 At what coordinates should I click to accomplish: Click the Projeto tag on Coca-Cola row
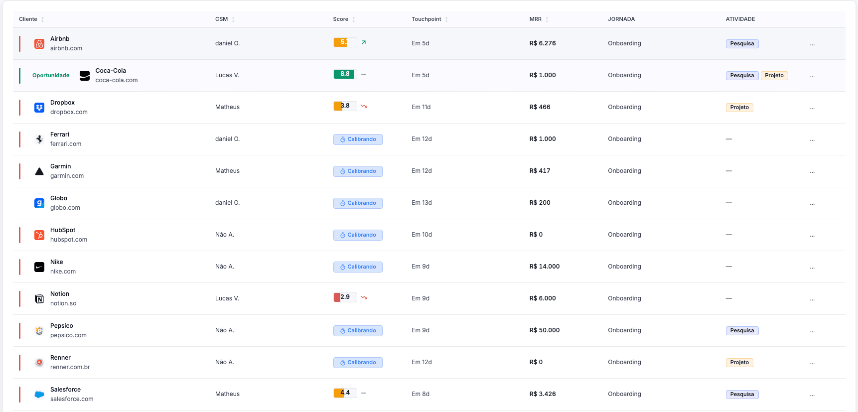[x=774, y=76]
